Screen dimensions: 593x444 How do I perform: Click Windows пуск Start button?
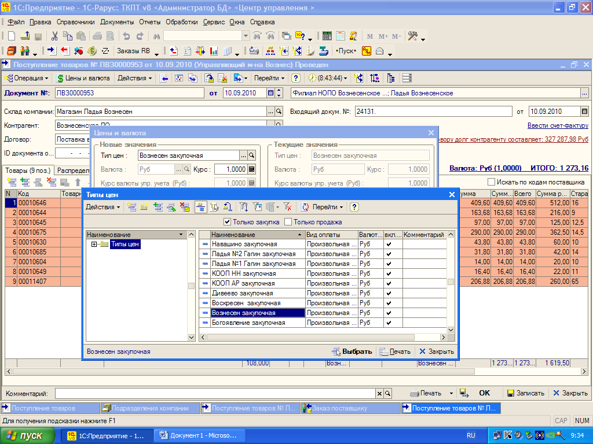tap(27, 436)
